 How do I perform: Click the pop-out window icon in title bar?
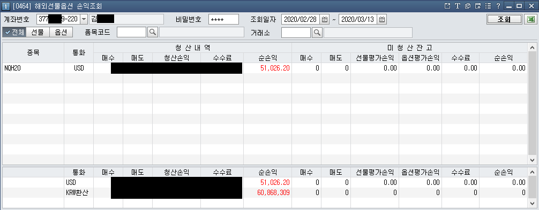click(447, 6)
